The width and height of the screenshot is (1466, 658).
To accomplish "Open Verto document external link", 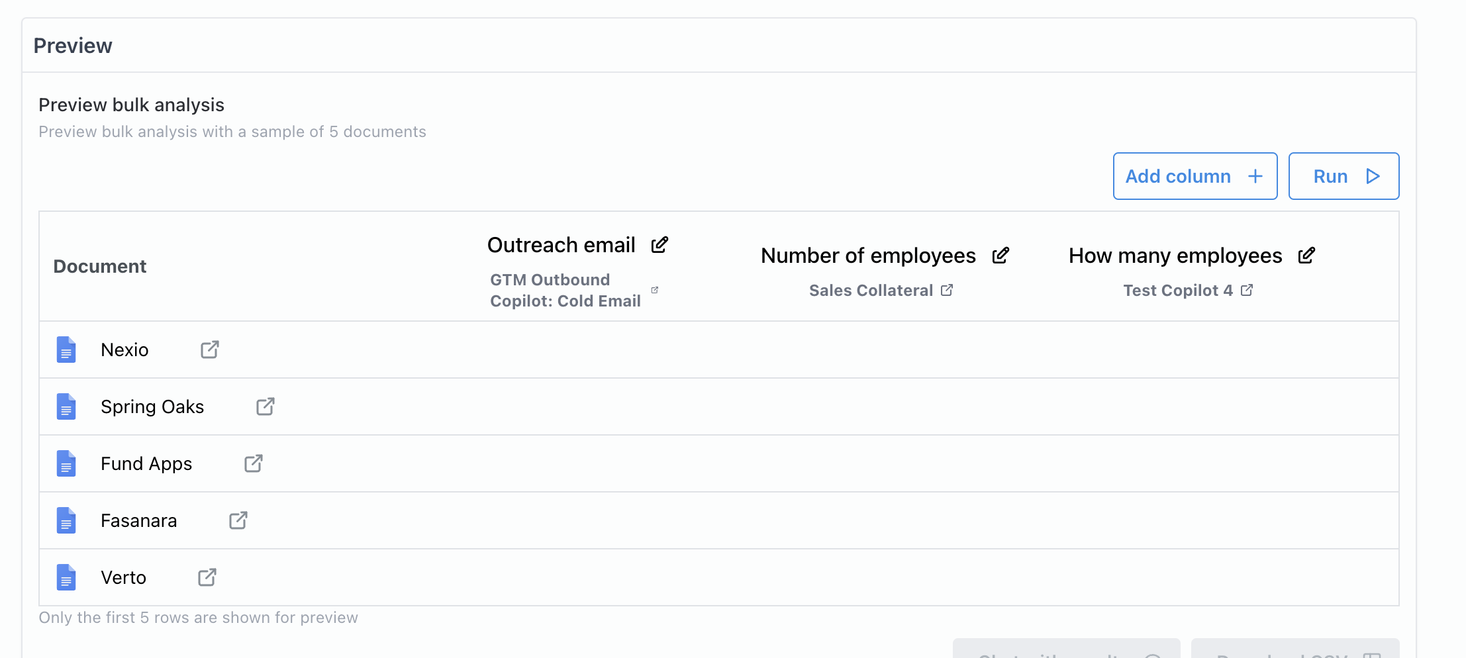I will [x=207, y=577].
